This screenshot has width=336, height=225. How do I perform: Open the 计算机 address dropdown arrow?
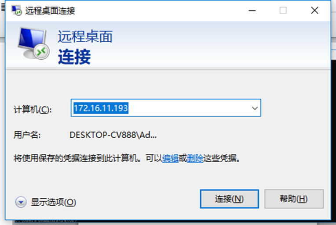tap(255, 108)
